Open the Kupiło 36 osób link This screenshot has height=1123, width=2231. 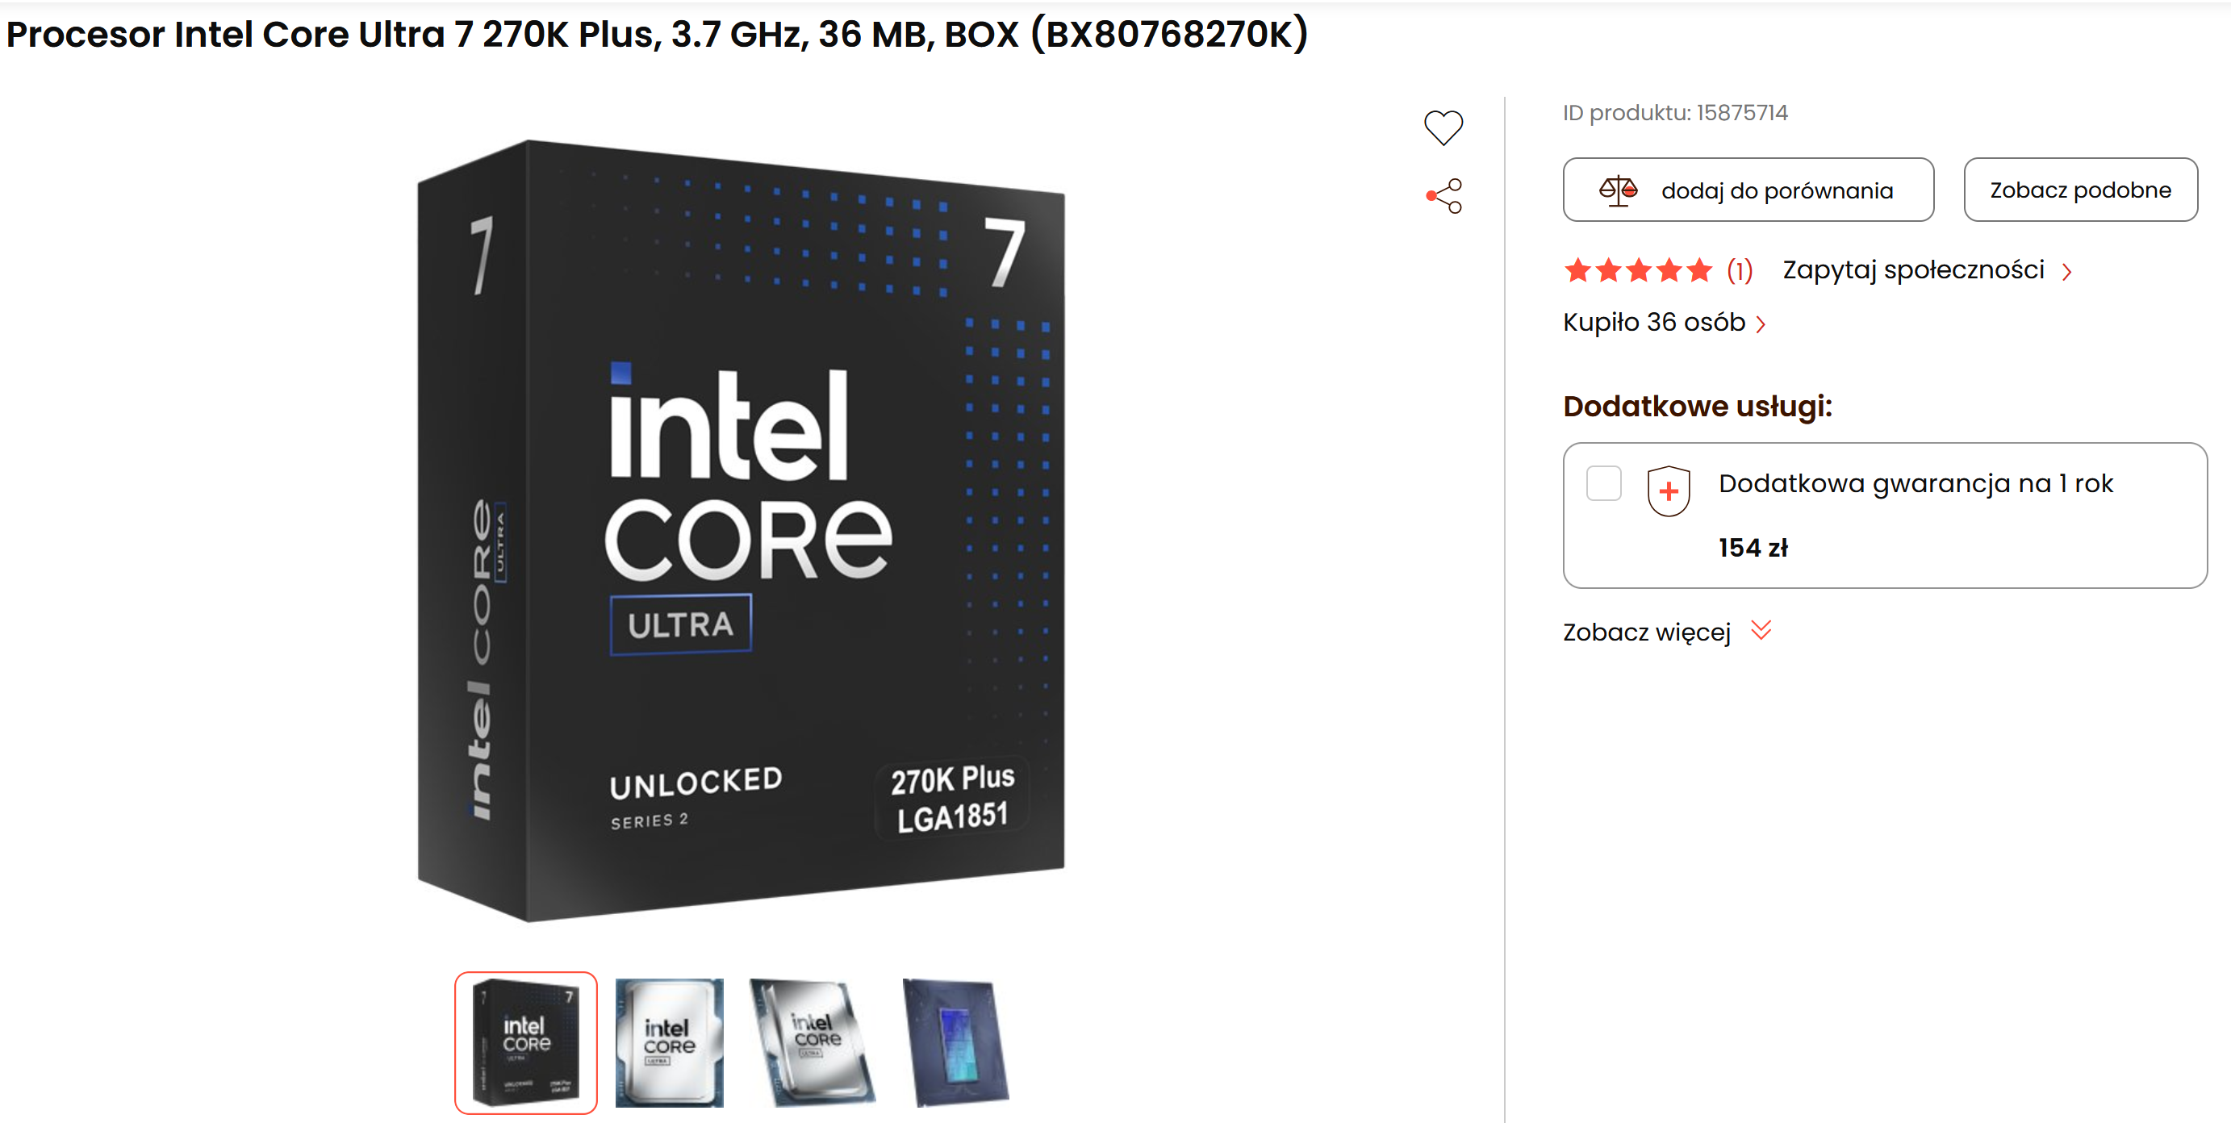coord(1653,322)
